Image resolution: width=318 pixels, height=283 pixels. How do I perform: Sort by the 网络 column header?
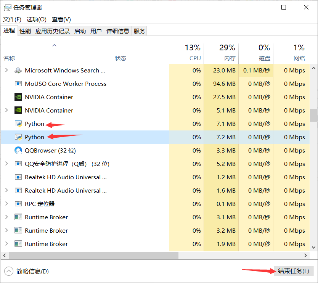click(291, 54)
